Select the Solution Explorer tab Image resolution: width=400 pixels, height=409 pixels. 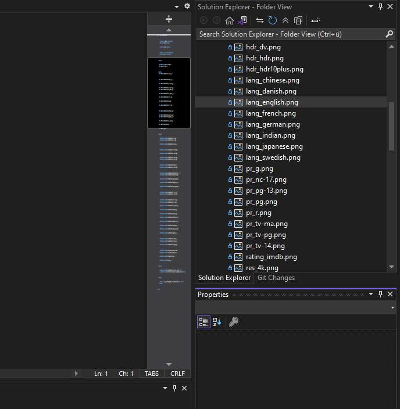(x=224, y=278)
